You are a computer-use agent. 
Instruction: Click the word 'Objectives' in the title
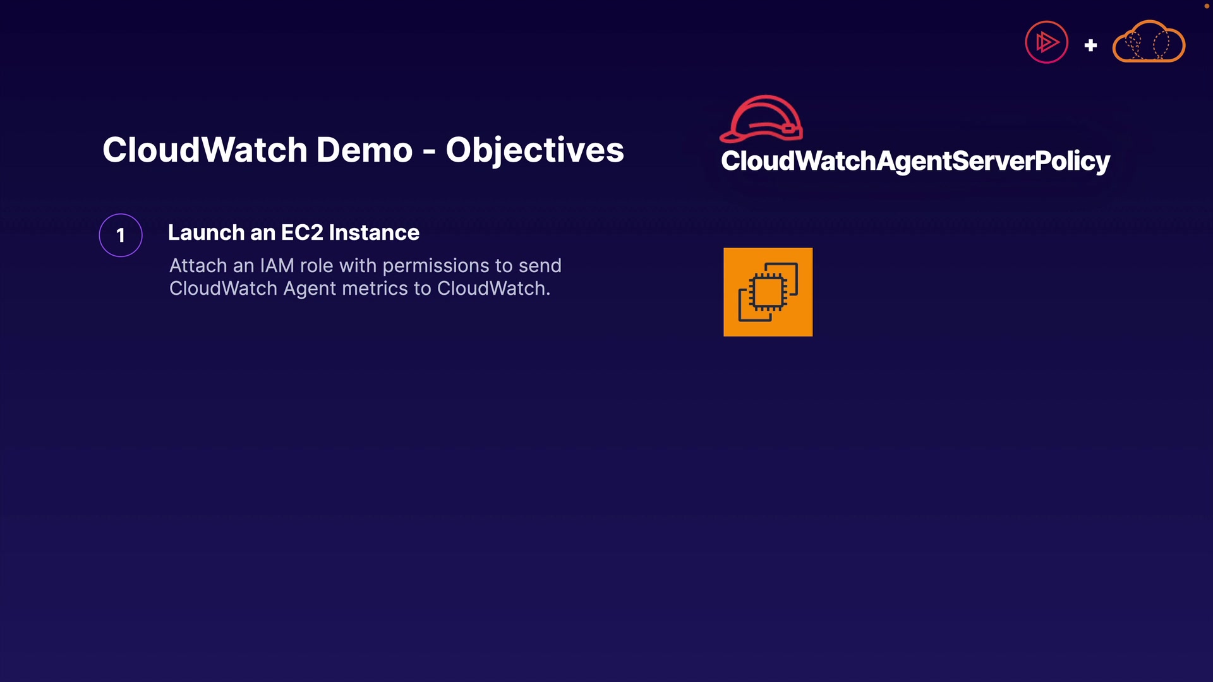point(534,150)
